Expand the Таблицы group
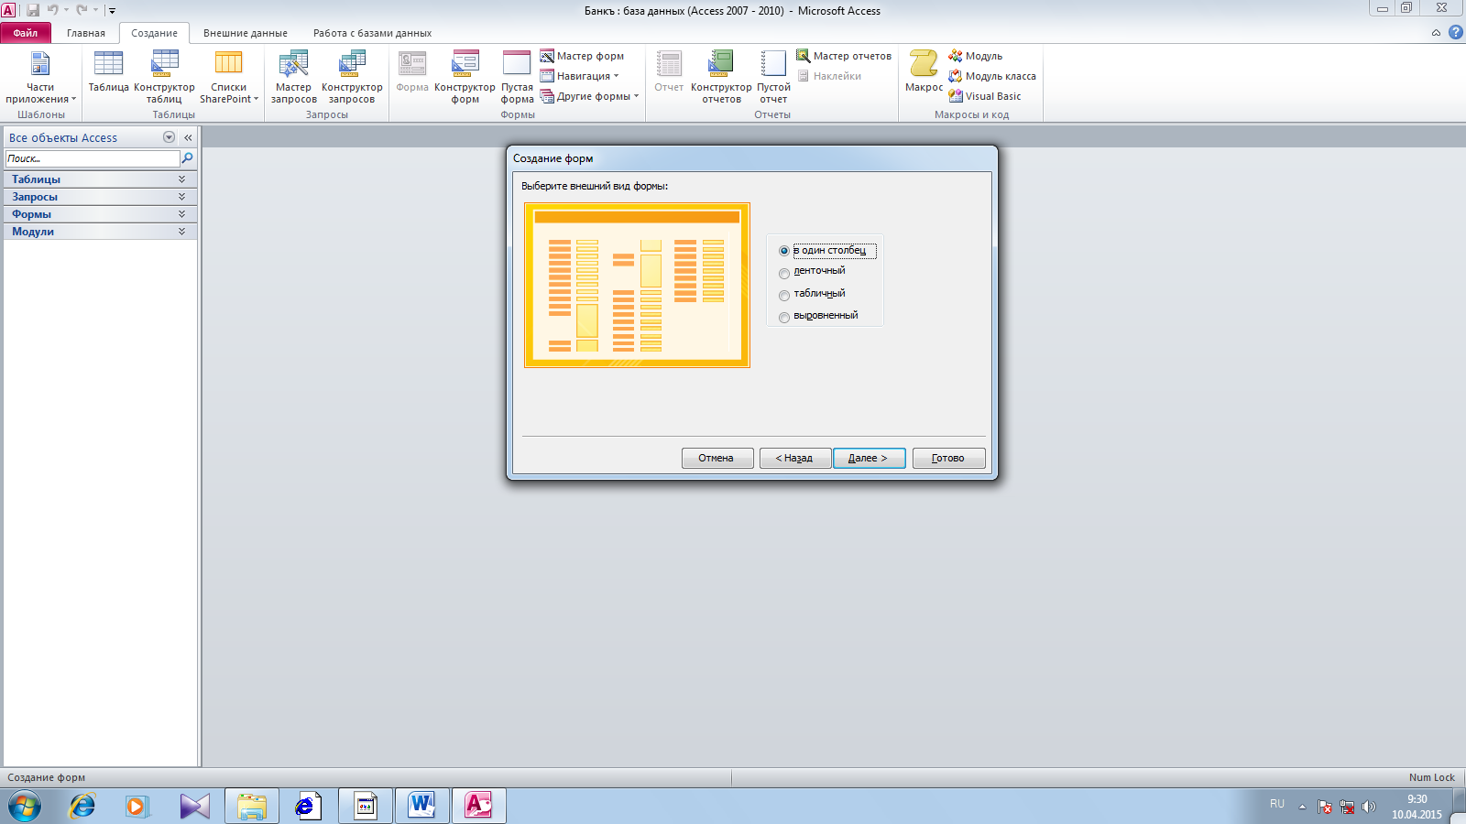This screenshot has height=824, width=1466. click(x=100, y=179)
